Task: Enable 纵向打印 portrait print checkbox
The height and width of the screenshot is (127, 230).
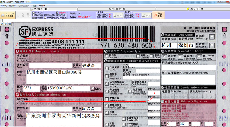Action: click(33, 13)
